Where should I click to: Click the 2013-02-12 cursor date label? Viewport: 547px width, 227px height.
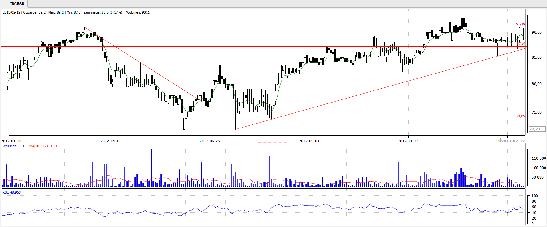point(513,141)
